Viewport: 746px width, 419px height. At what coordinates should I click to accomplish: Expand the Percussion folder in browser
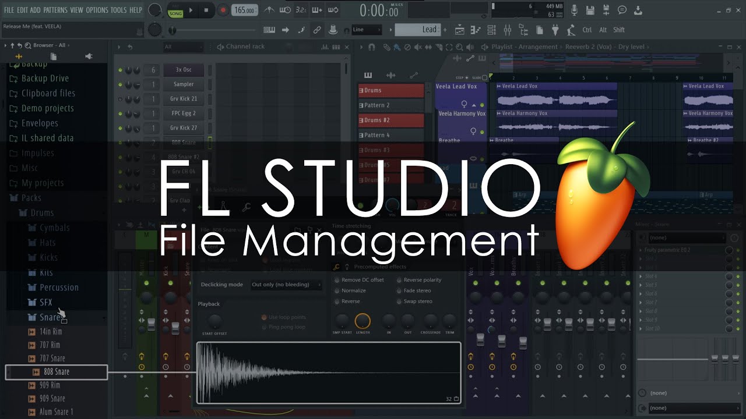(53, 287)
